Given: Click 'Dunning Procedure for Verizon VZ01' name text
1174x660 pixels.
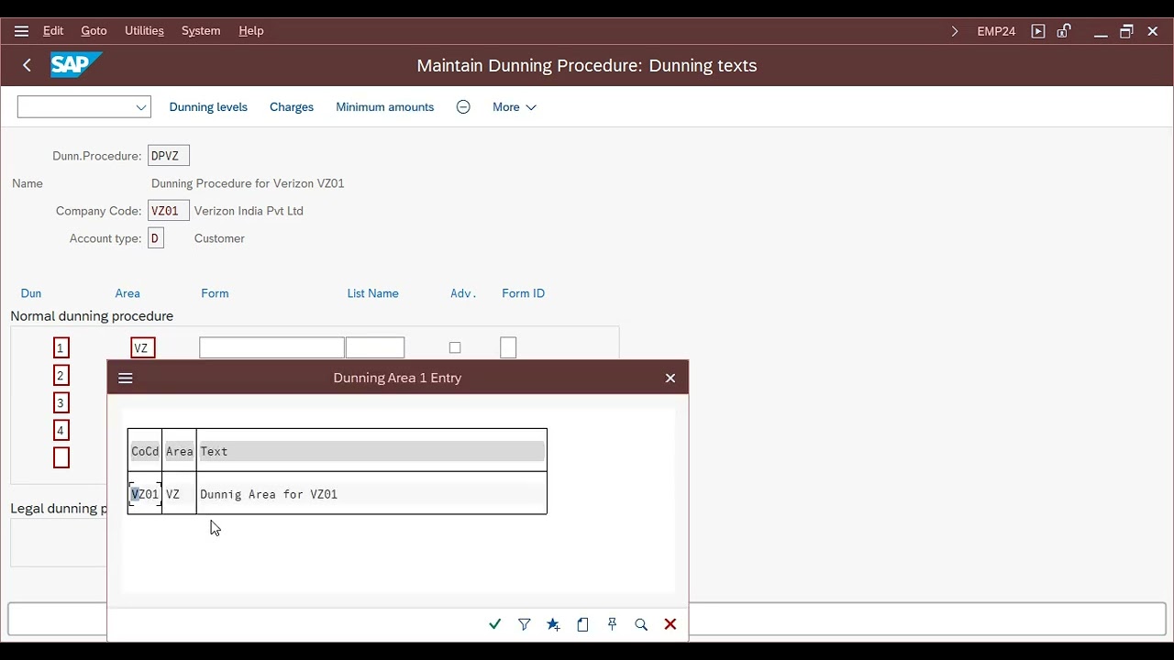Looking at the screenshot, I should (248, 183).
